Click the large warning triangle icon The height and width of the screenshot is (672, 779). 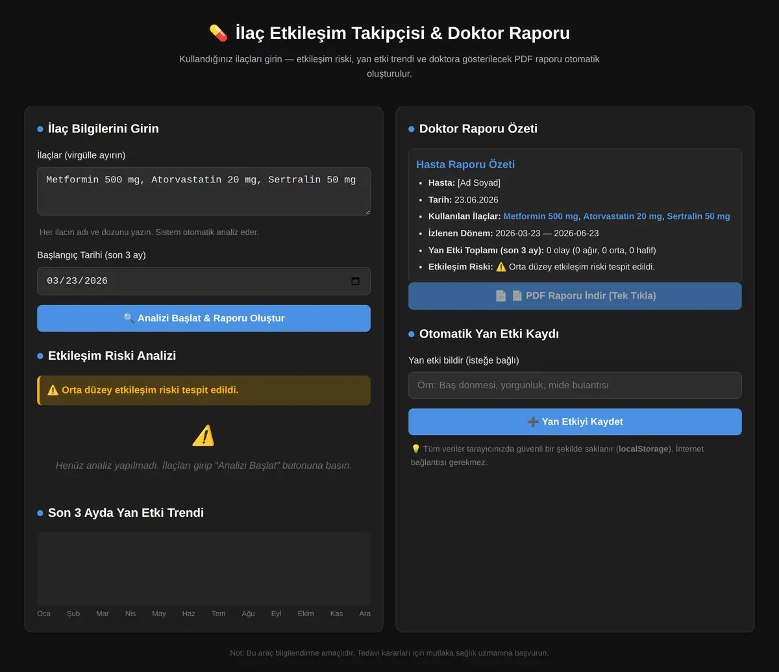(x=203, y=436)
